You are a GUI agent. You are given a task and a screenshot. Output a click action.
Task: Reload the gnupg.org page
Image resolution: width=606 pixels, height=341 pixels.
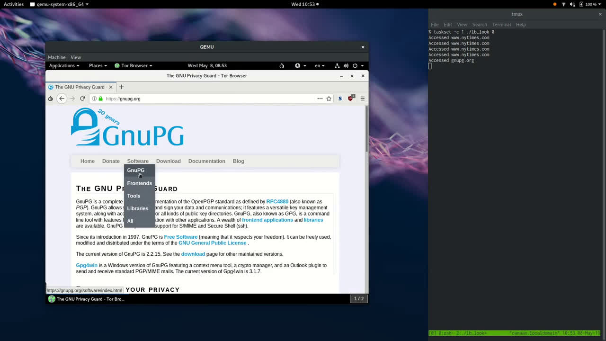82,99
